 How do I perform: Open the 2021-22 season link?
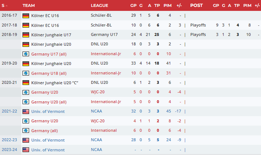coord(9,111)
